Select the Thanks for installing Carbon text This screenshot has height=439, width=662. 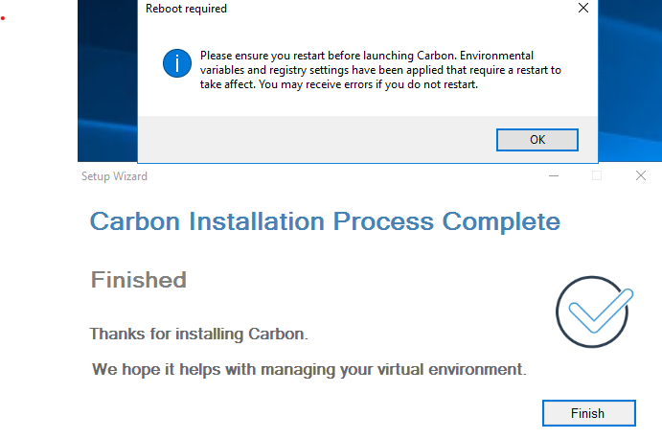(199, 334)
